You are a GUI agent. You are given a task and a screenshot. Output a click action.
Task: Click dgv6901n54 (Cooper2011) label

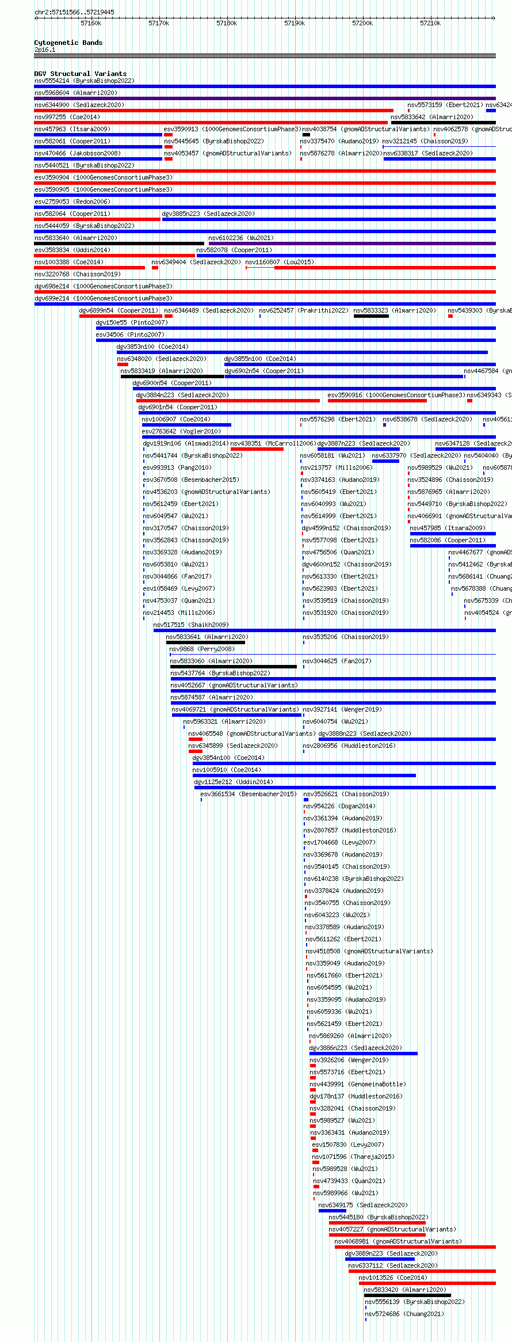(178, 407)
